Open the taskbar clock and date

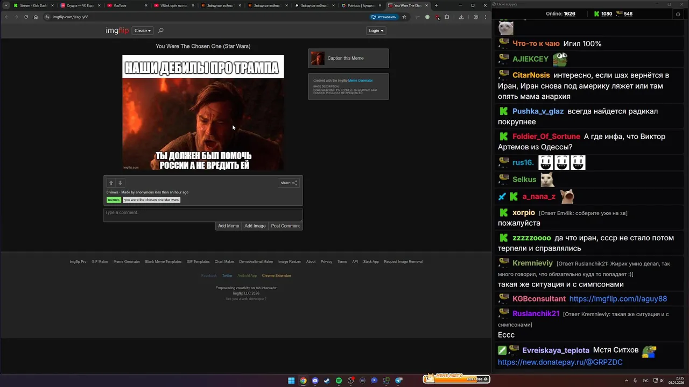click(x=676, y=381)
